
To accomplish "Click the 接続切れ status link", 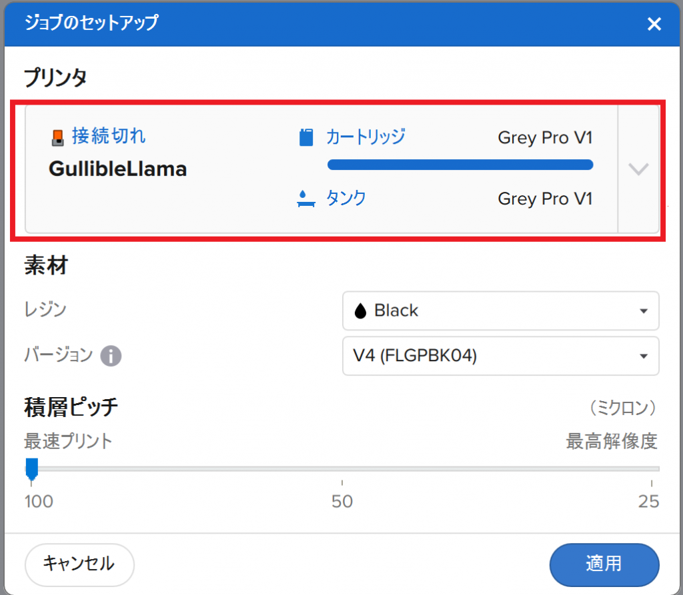I will click(109, 137).
